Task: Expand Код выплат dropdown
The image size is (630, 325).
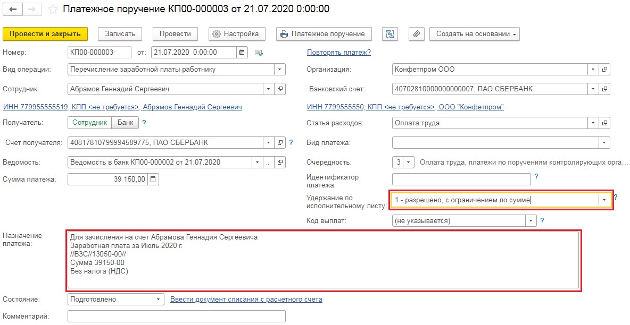Action: (x=531, y=221)
